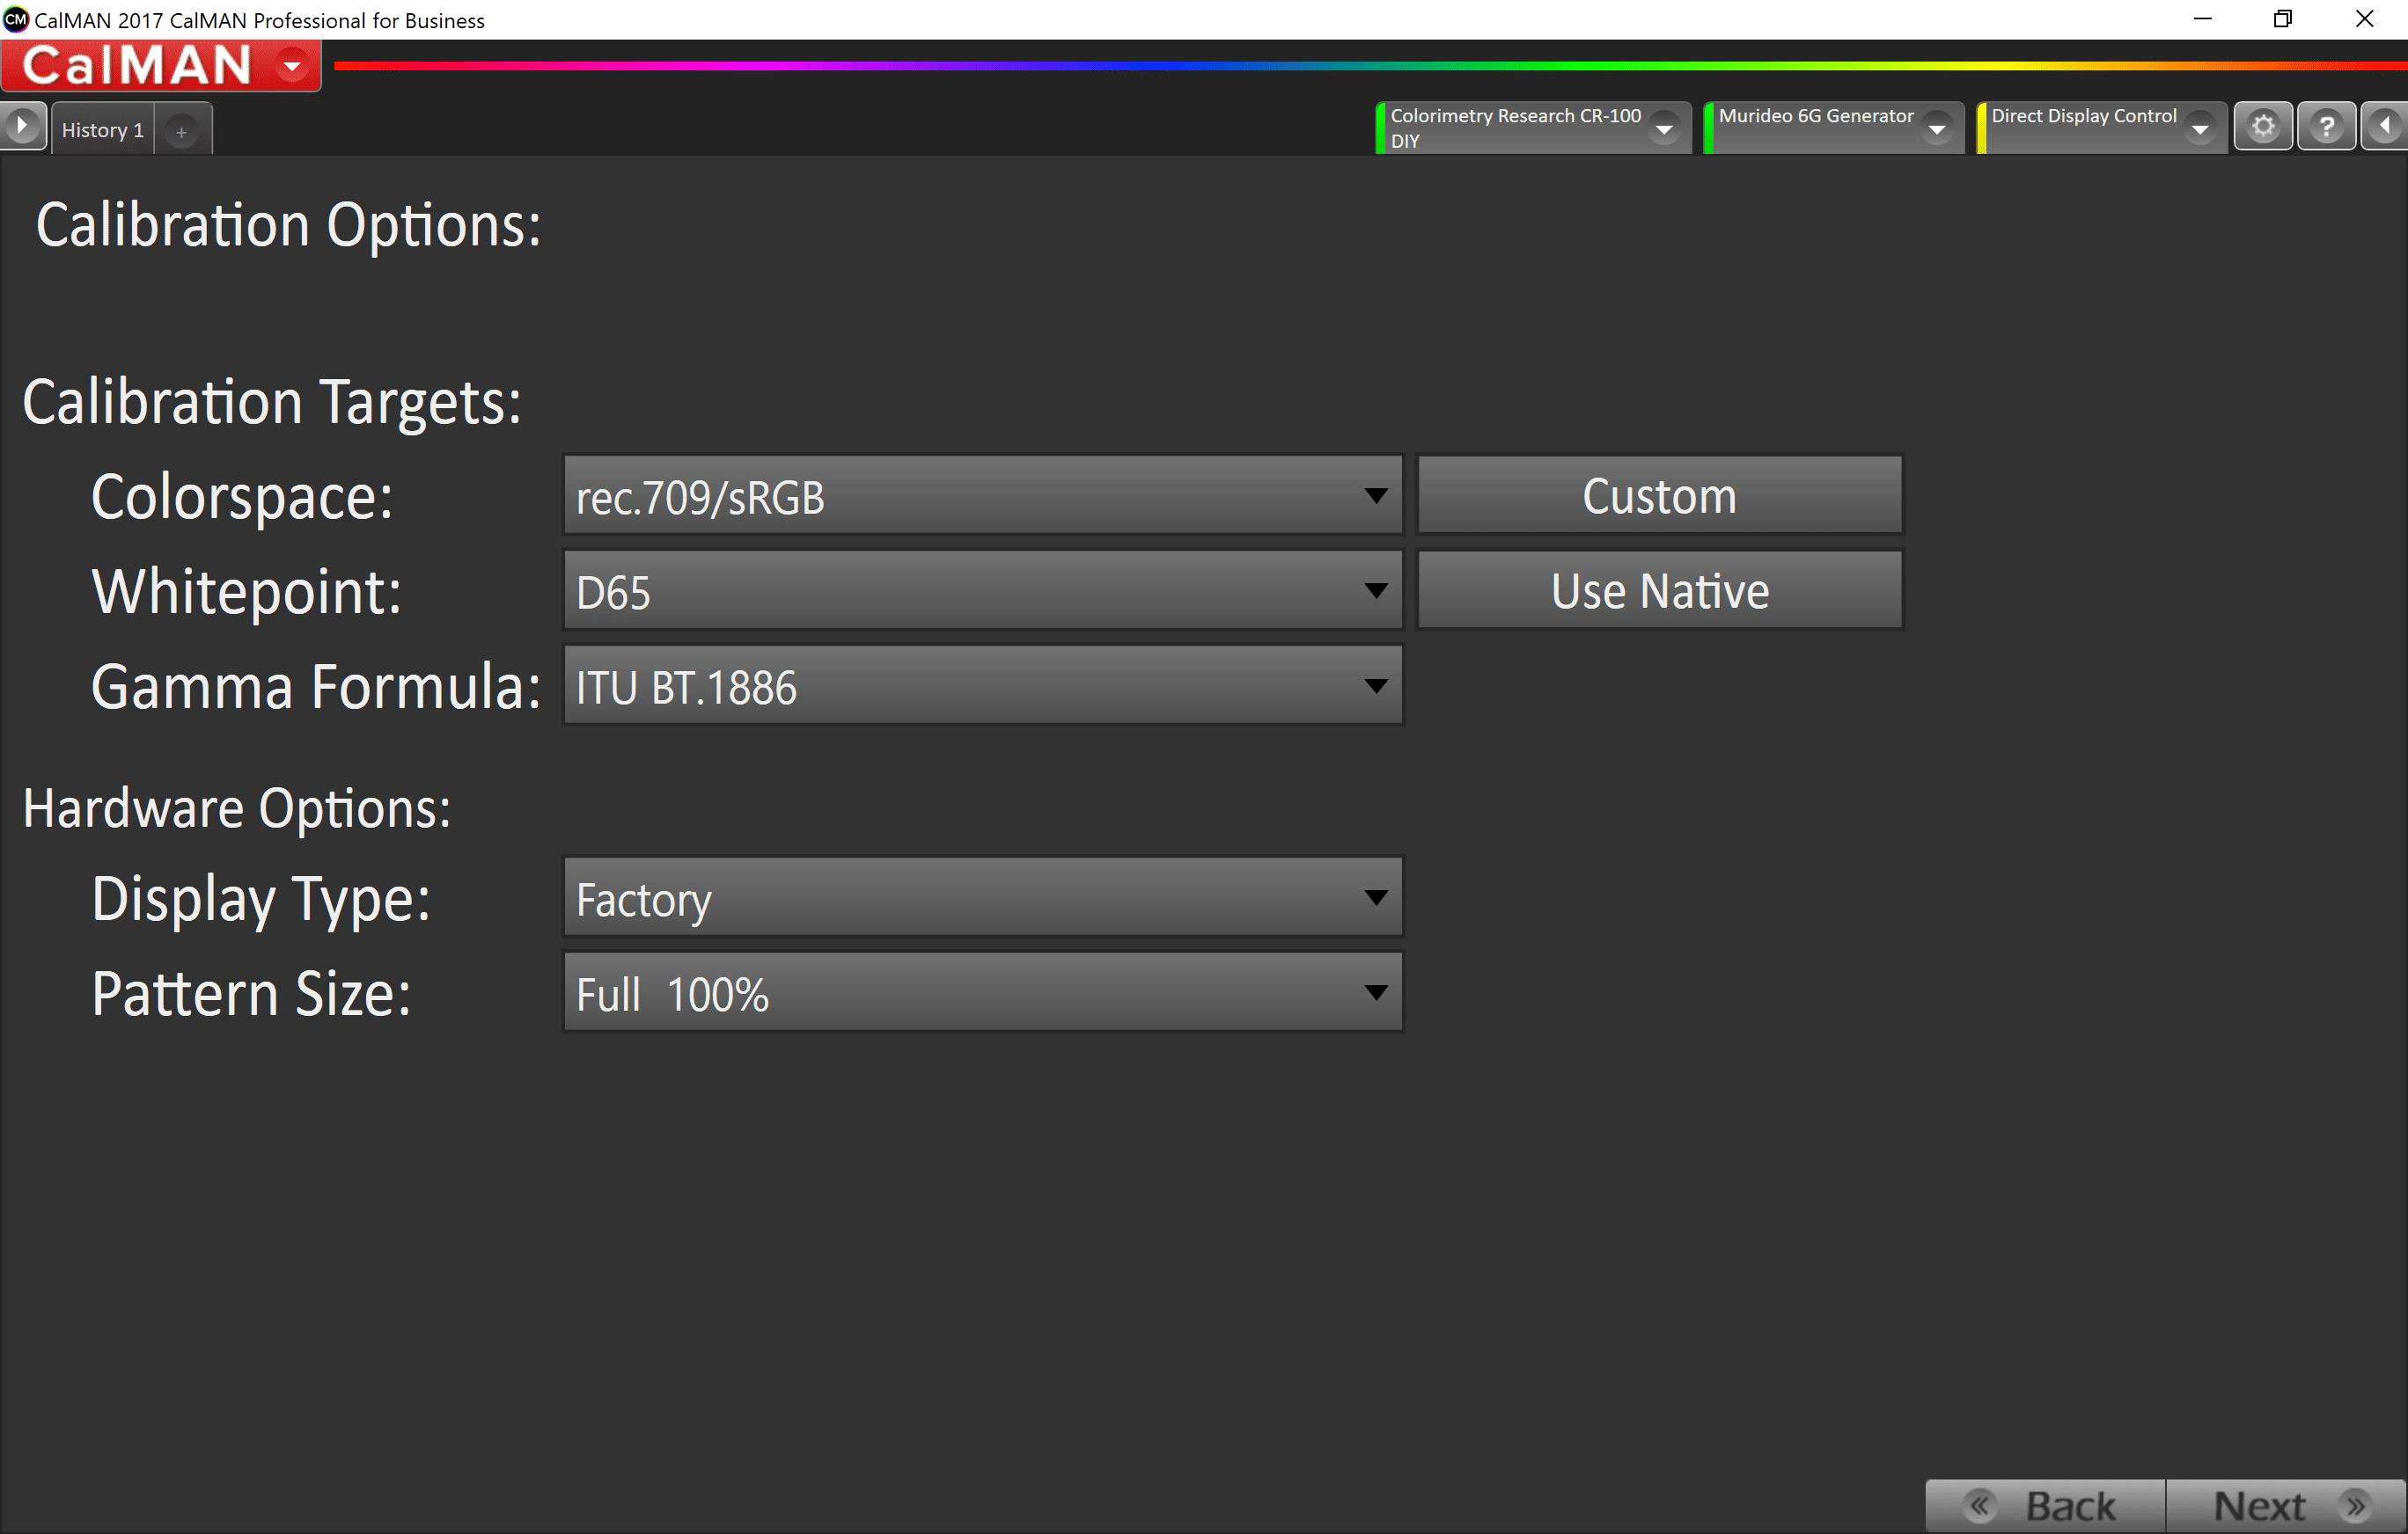The width and height of the screenshot is (2408, 1534).
Task: Open the Gamma Formula ITU BT.1886 dropdown
Action: (982, 685)
